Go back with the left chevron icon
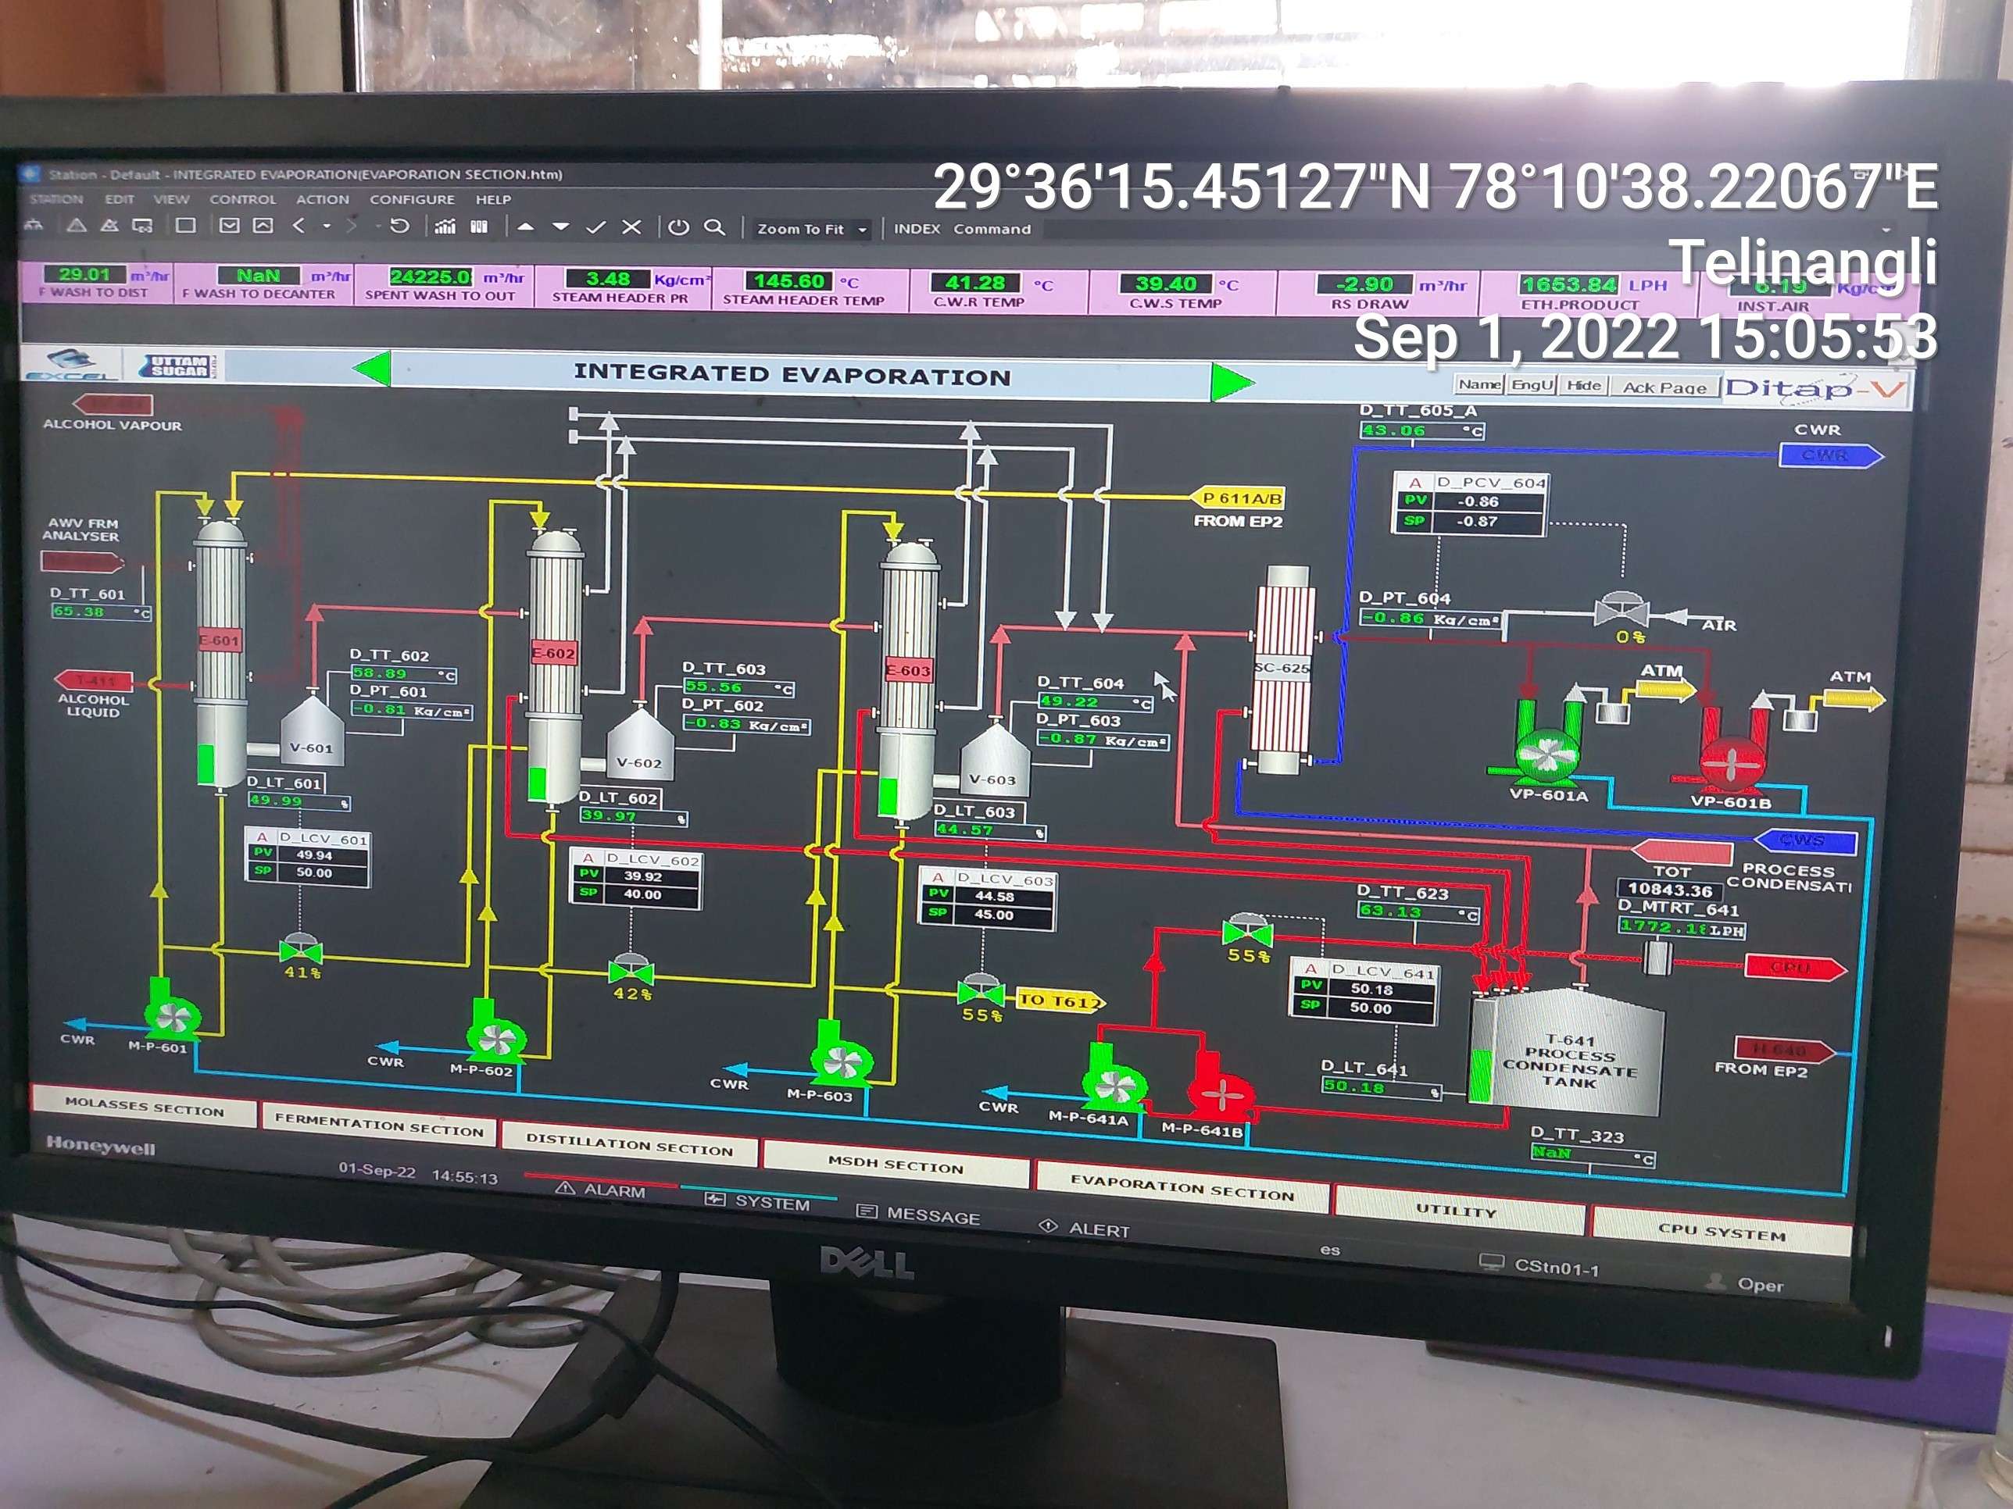Image resolution: width=2013 pixels, height=1509 pixels. point(299,225)
